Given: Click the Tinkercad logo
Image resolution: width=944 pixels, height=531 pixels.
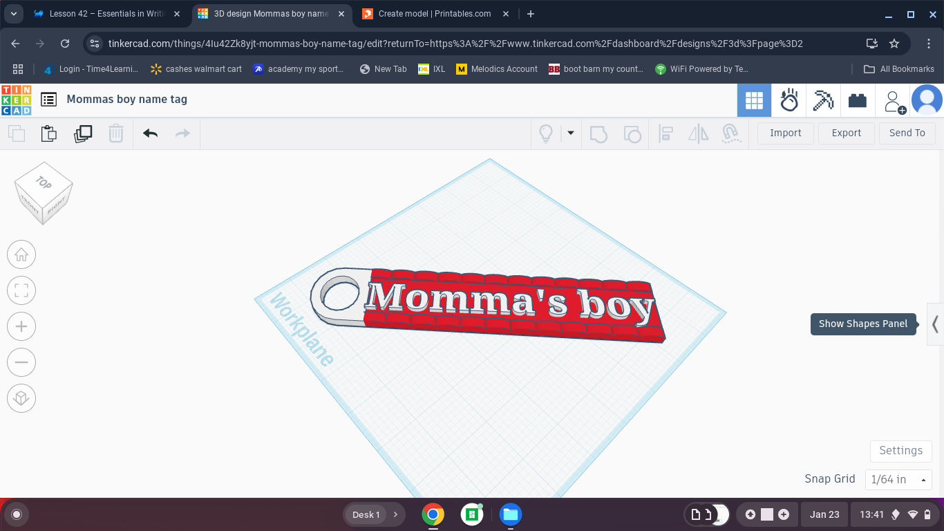Looking at the screenshot, I should coord(16,100).
